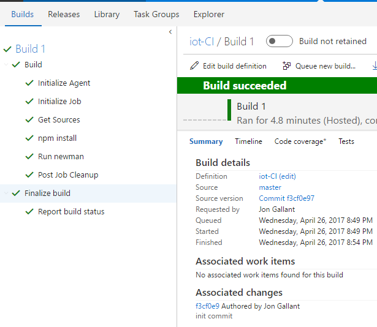This screenshot has height=327, width=377.
Task: Click the green checkmark beside Run newman
Action: click(x=29, y=157)
